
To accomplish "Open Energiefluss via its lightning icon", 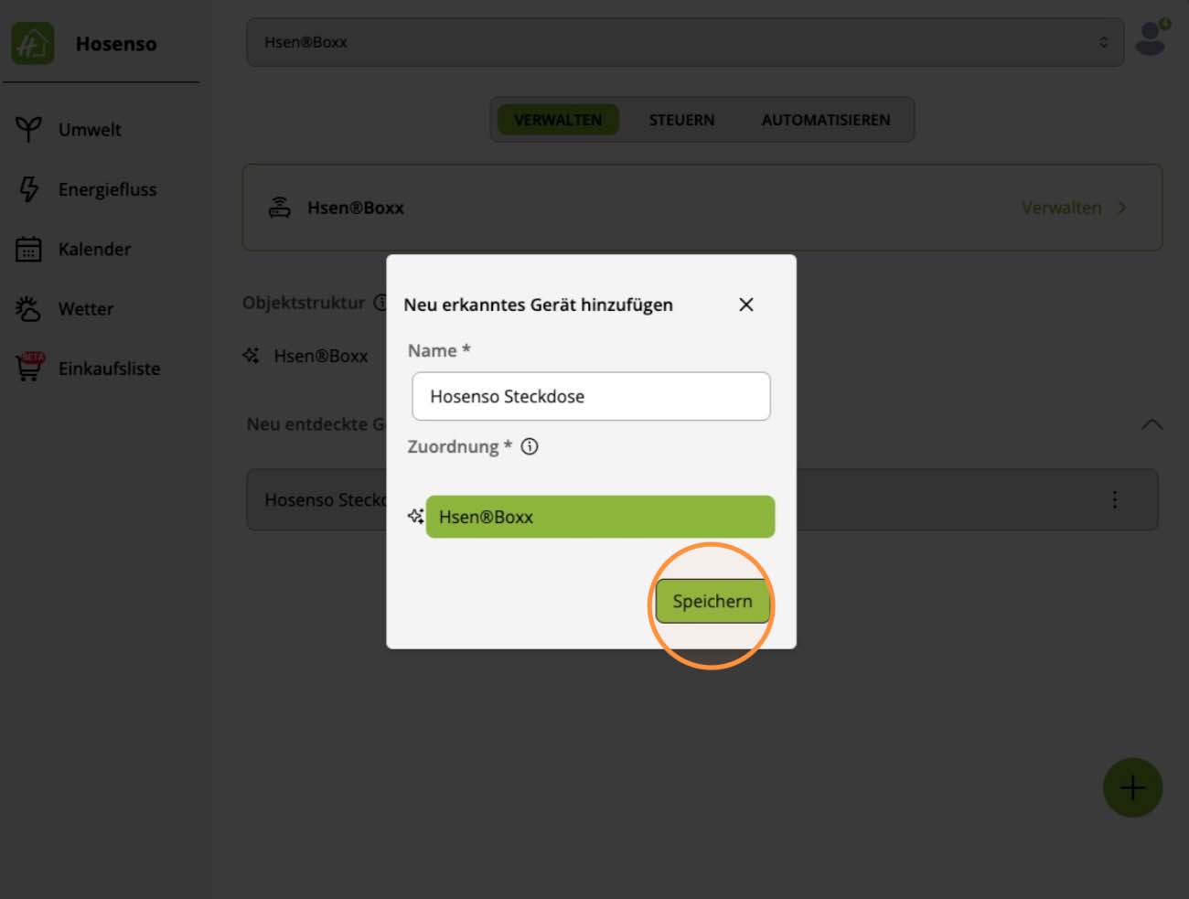I will (28, 189).
